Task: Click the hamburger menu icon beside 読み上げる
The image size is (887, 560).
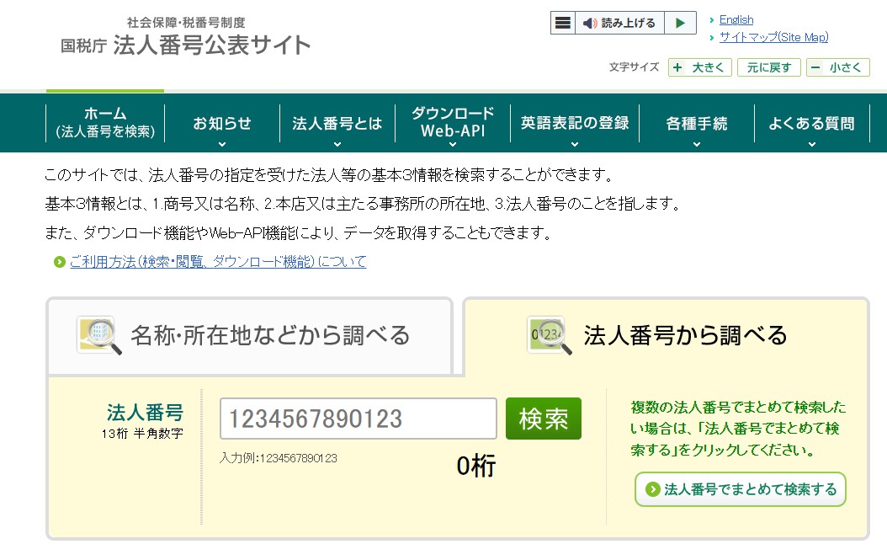Action: point(563,23)
